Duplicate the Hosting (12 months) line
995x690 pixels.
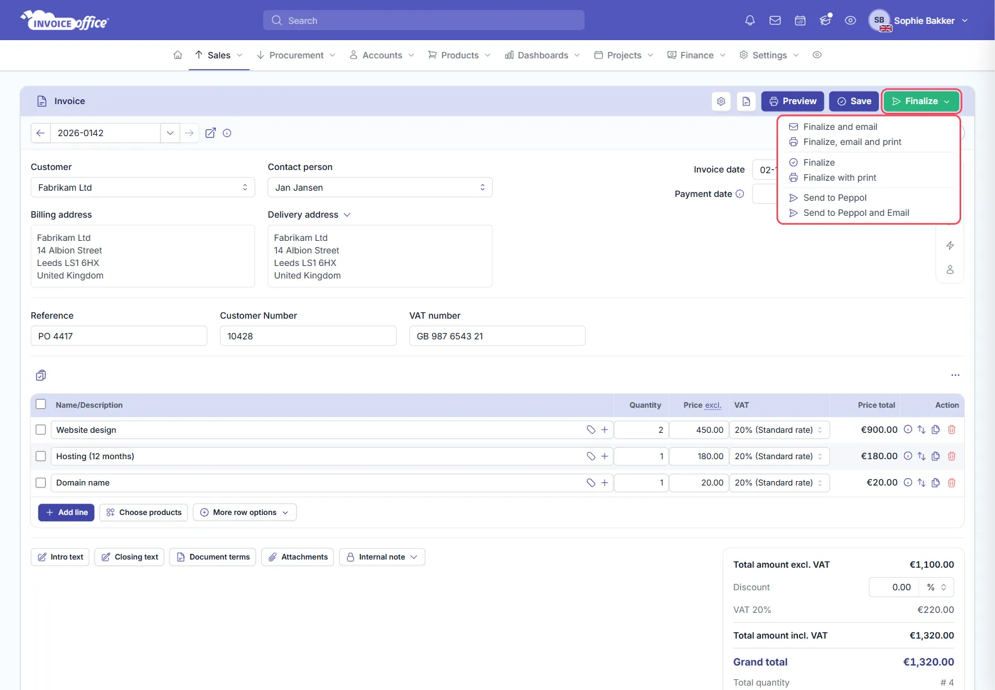(x=936, y=456)
